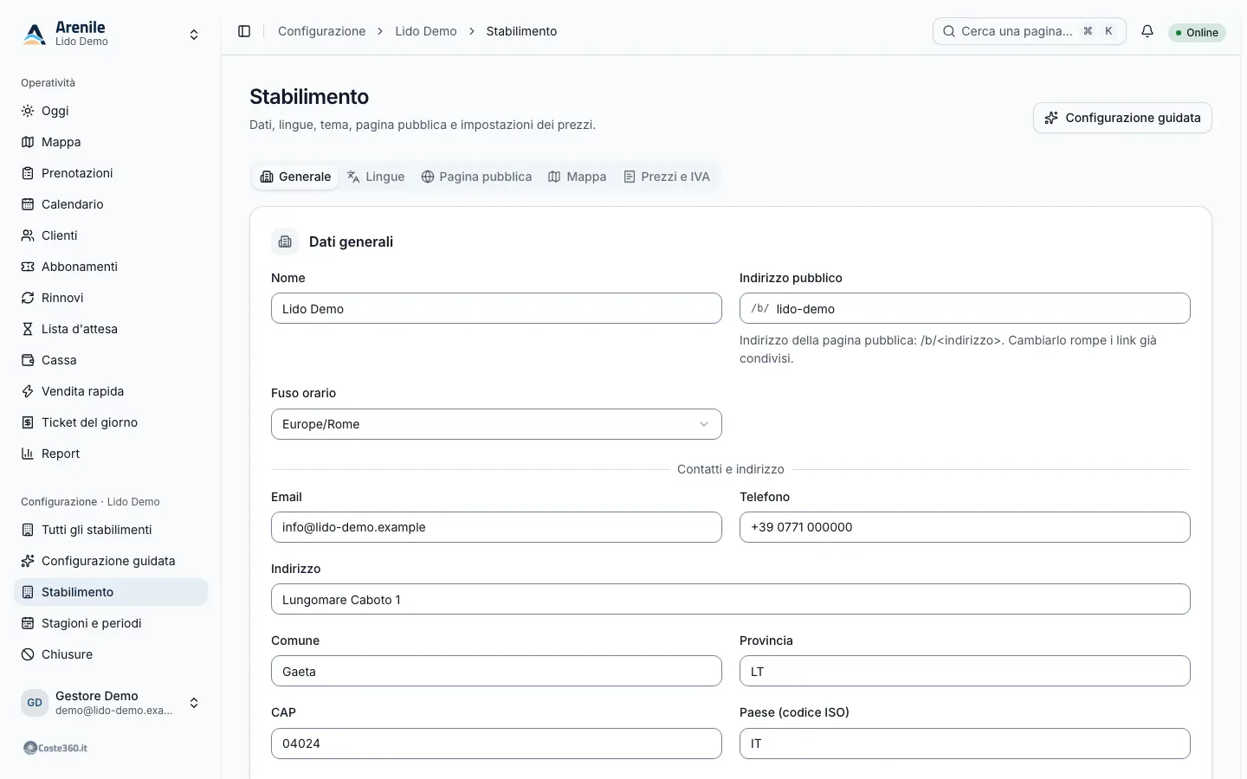Image resolution: width=1247 pixels, height=779 pixels.
Task: Switch to the Pagina pubblica tab
Action: [x=476, y=177]
